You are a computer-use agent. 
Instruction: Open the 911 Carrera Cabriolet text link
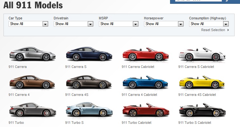[x=138, y=67]
